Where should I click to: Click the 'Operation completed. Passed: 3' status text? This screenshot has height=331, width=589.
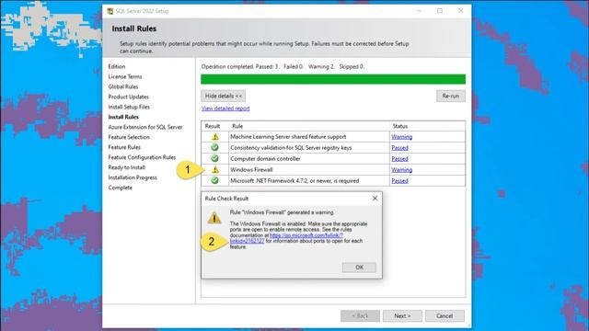click(x=283, y=66)
